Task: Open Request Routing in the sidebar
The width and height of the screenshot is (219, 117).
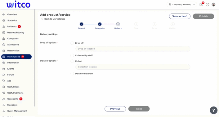Action: [16, 33]
